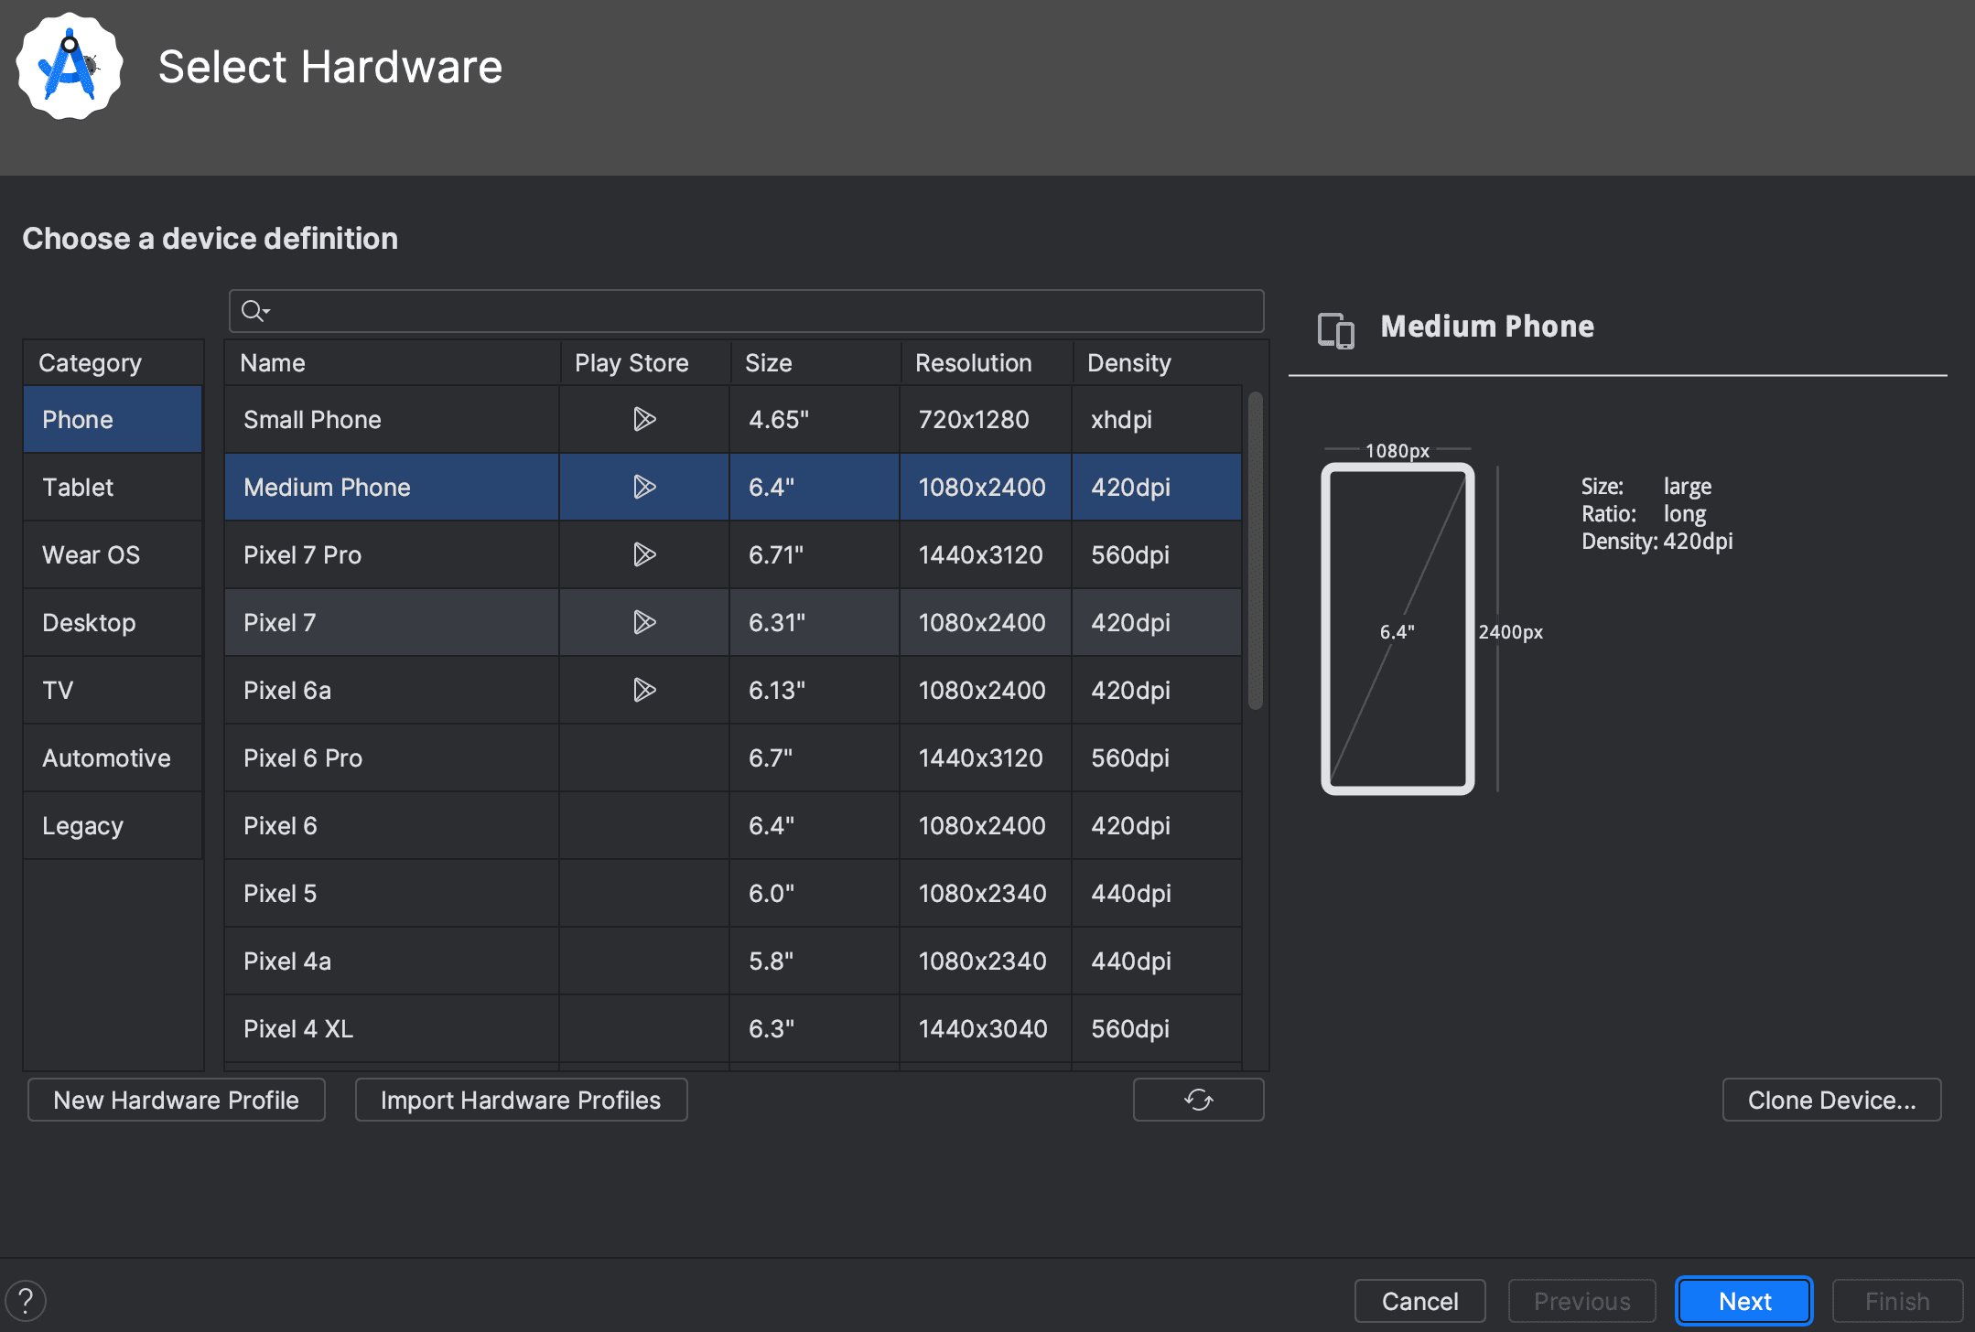
Task: Click the Finish button
Action: (1897, 1301)
